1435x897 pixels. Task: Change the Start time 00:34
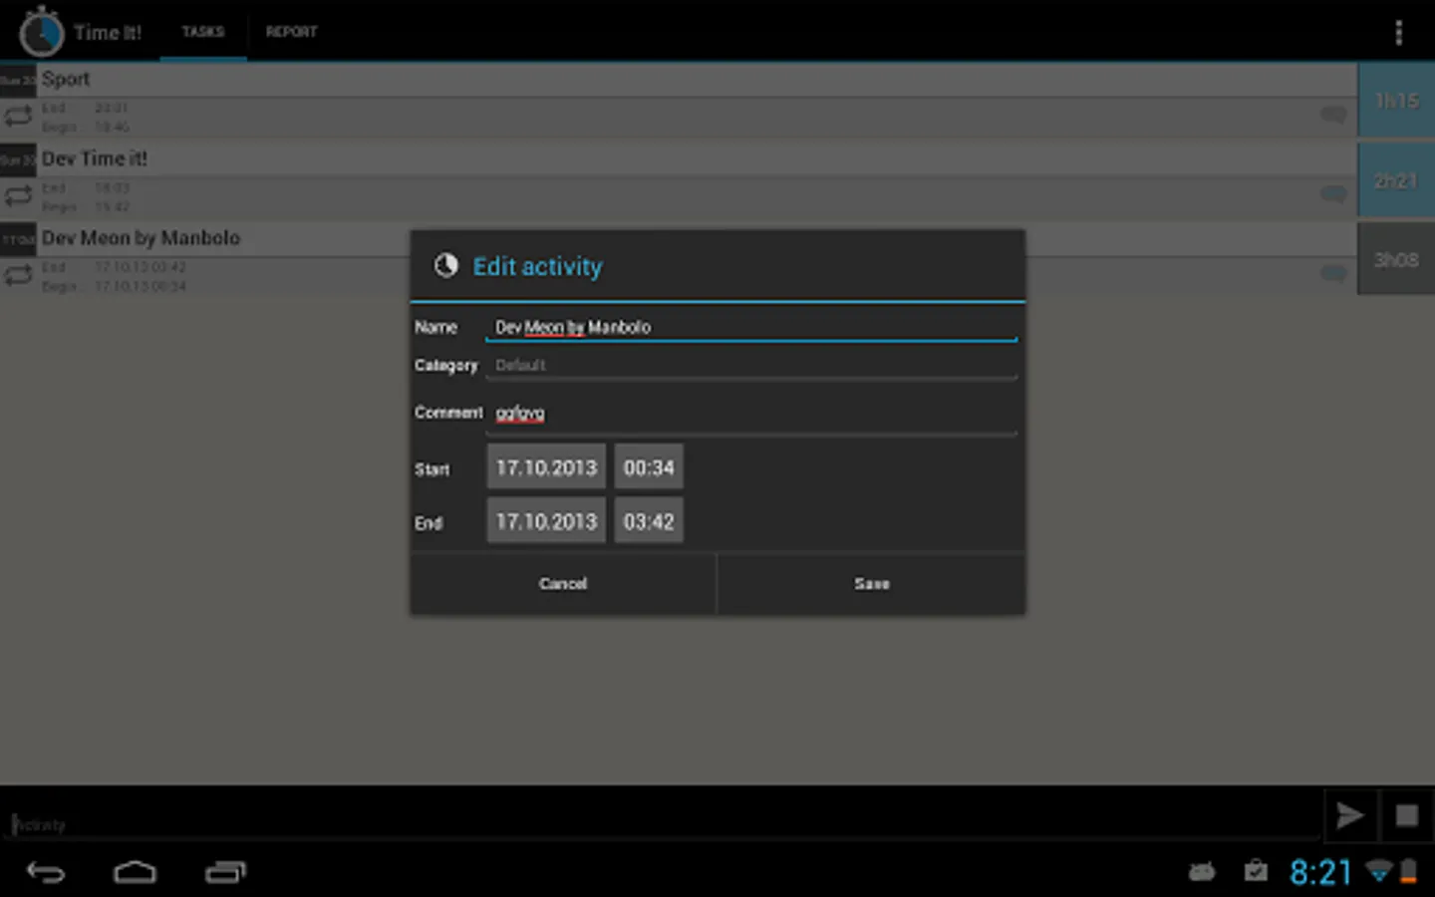point(649,467)
